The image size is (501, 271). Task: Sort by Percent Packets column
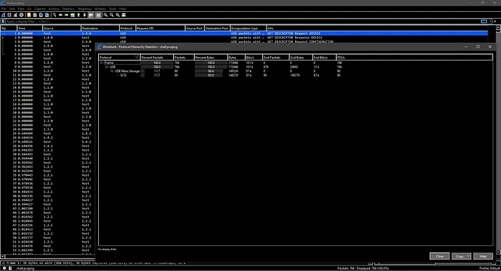click(157, 58)
